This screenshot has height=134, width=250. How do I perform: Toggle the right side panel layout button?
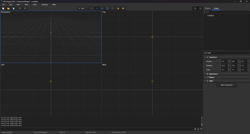tap(200, 8)
